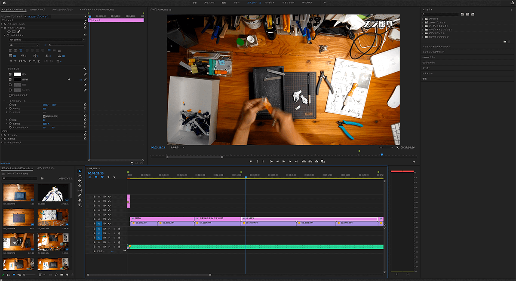Image resolution: width=516 pixels, height=281 pixels.
Task: Click the Export Frame camera icon
Action: [316, 162]
